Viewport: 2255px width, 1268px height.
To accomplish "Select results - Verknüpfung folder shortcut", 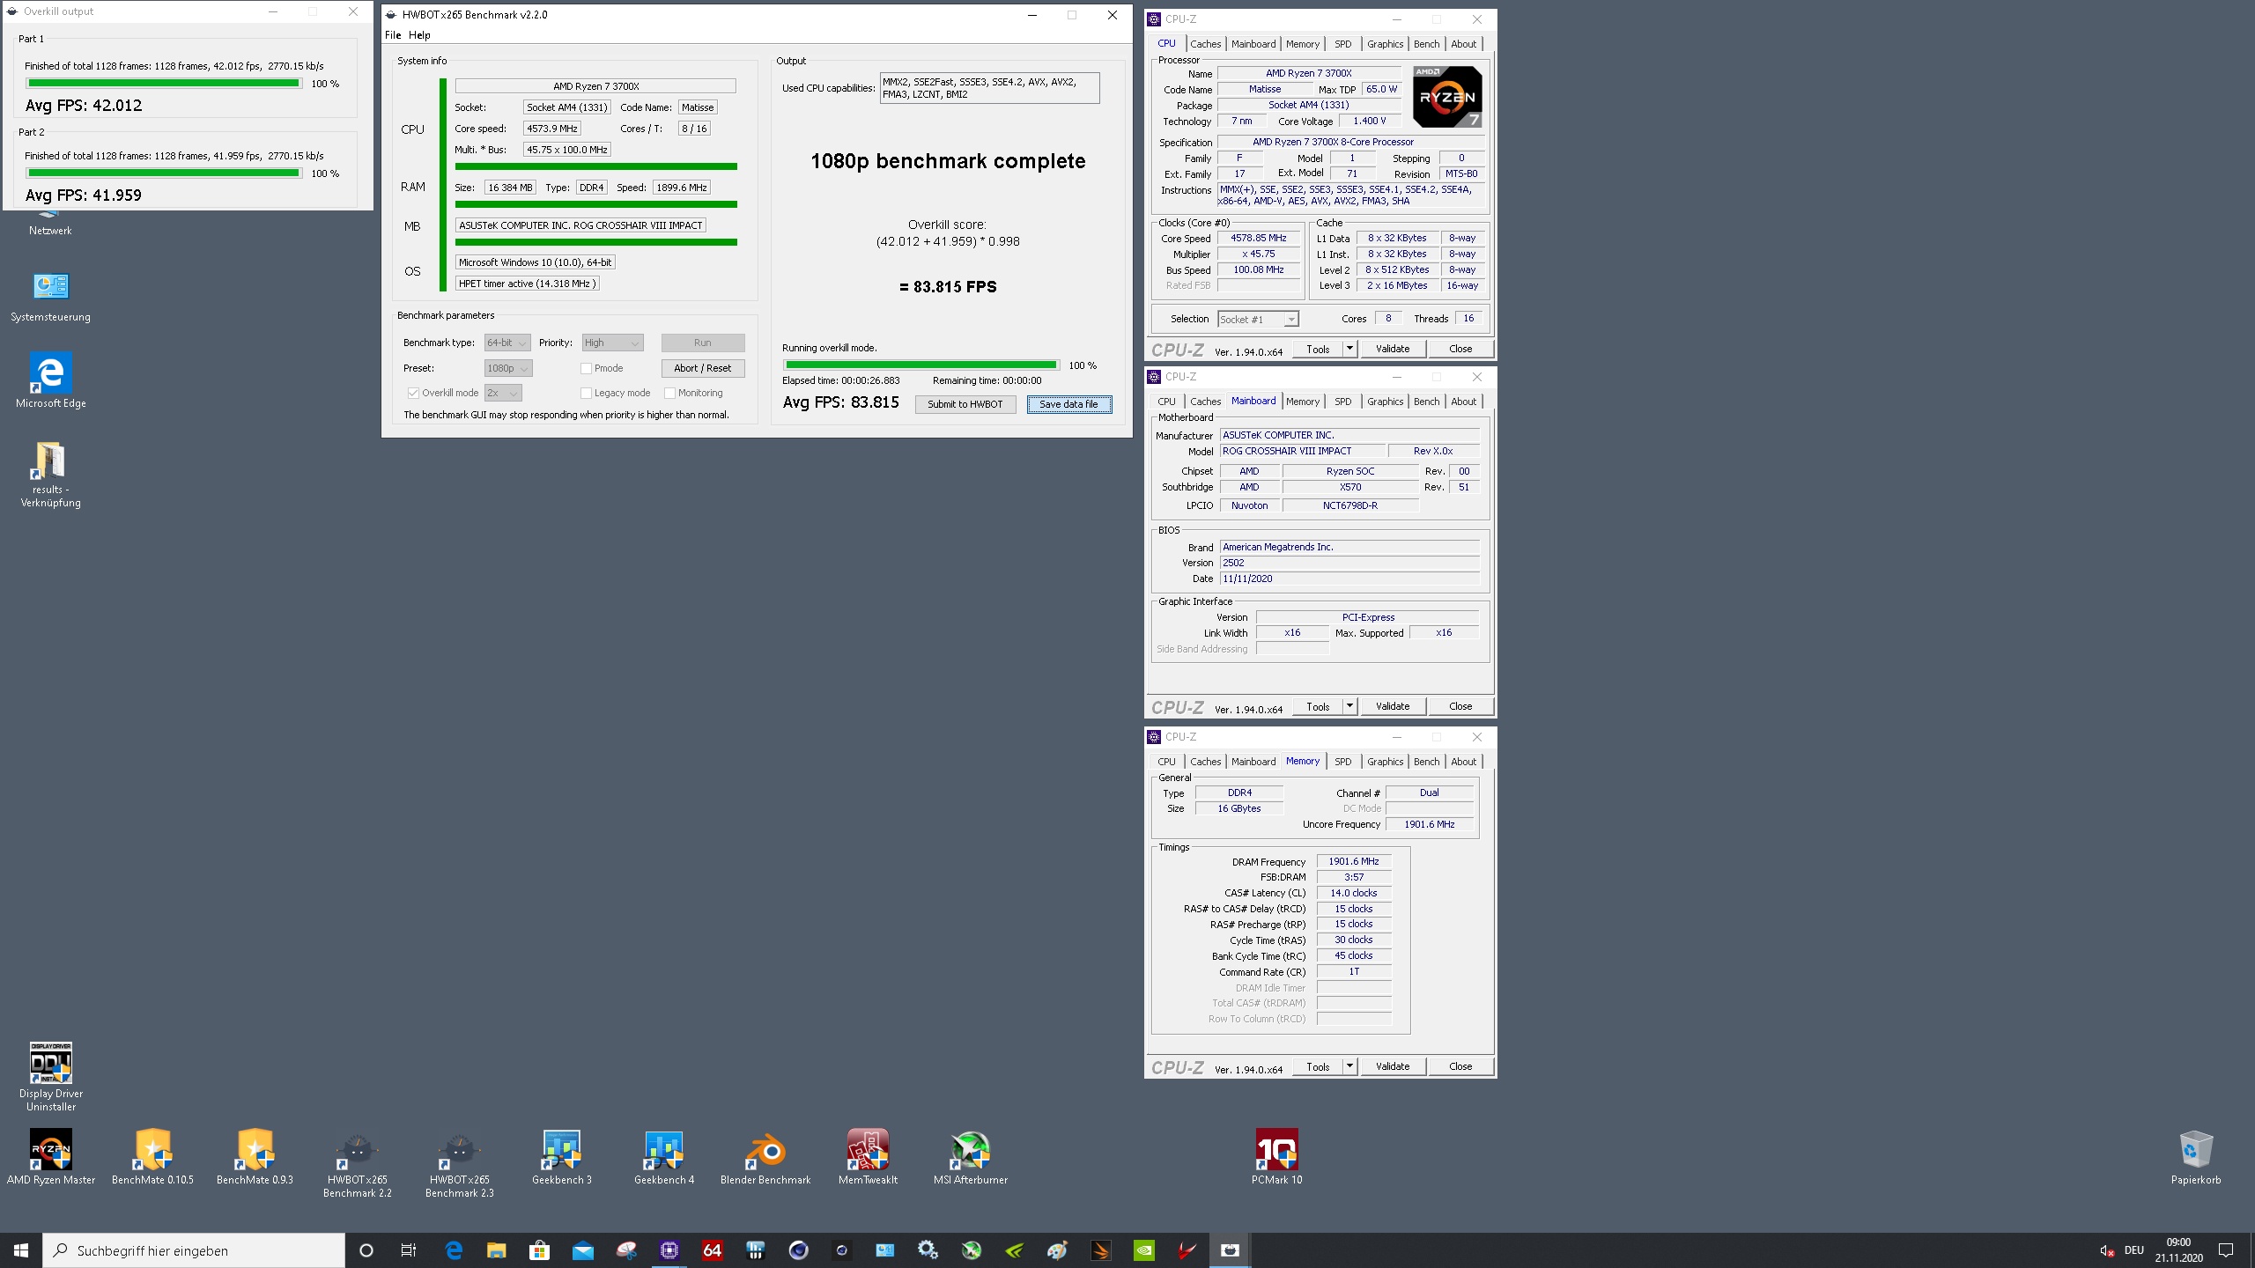I will click(50, 474).
